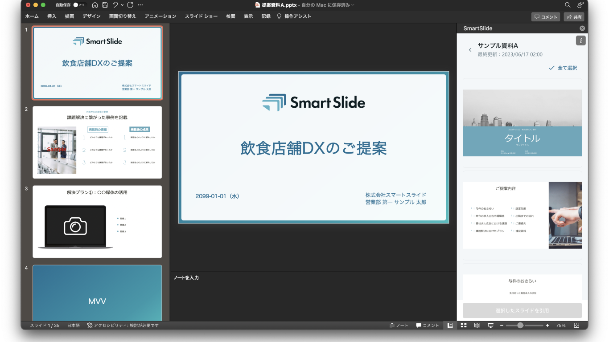Click the 75% zoom level value

pyautogui.click(x=561, y=326)
